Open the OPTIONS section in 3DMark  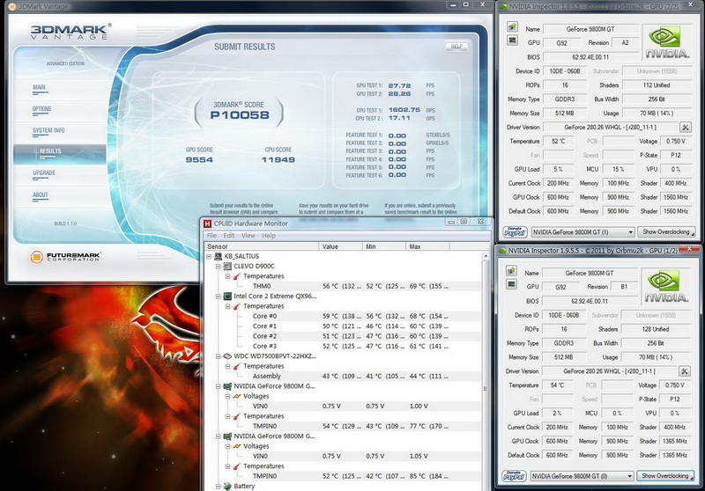41,109
